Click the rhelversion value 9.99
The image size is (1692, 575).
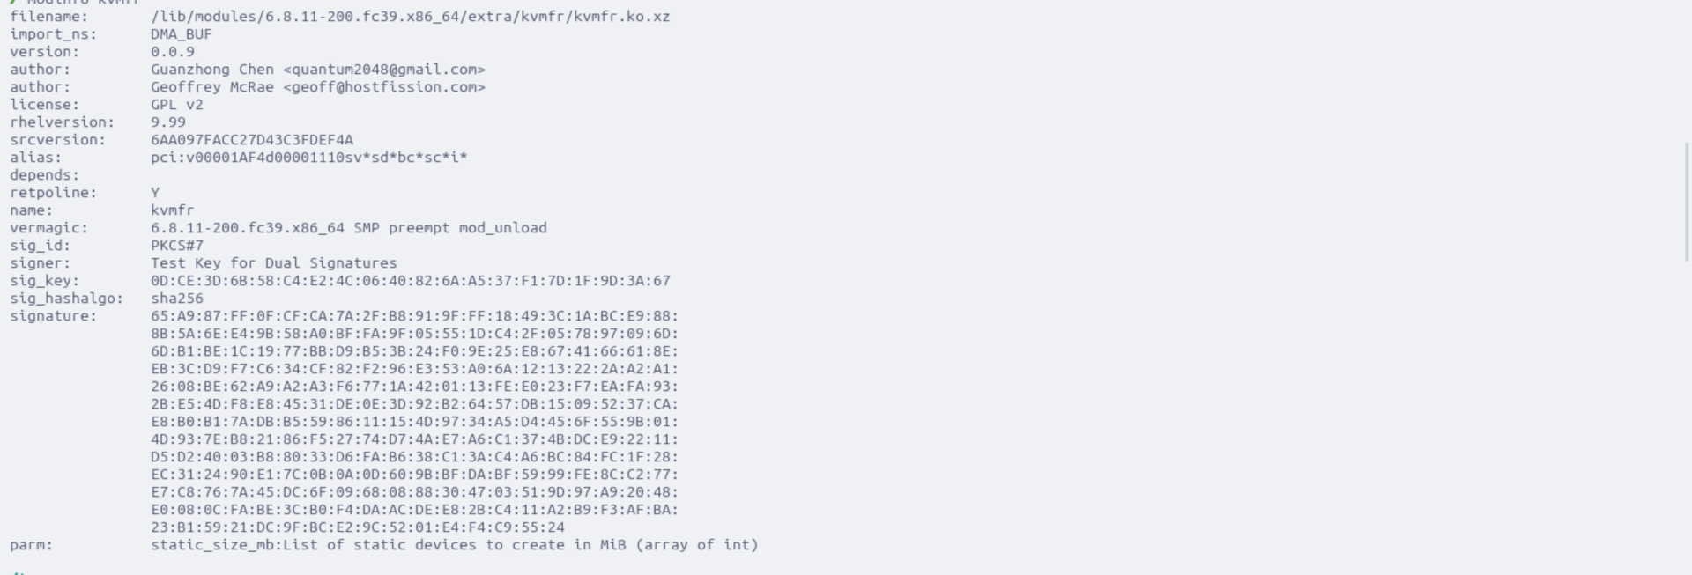(x=167, y=122)
